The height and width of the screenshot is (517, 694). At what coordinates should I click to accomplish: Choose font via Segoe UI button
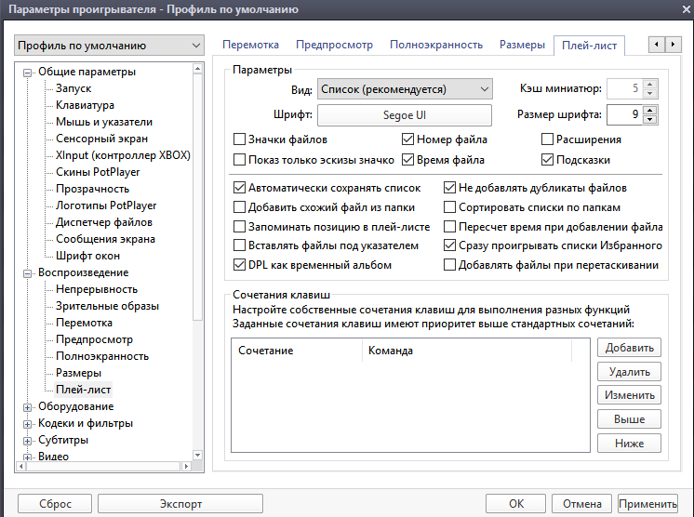404,115
